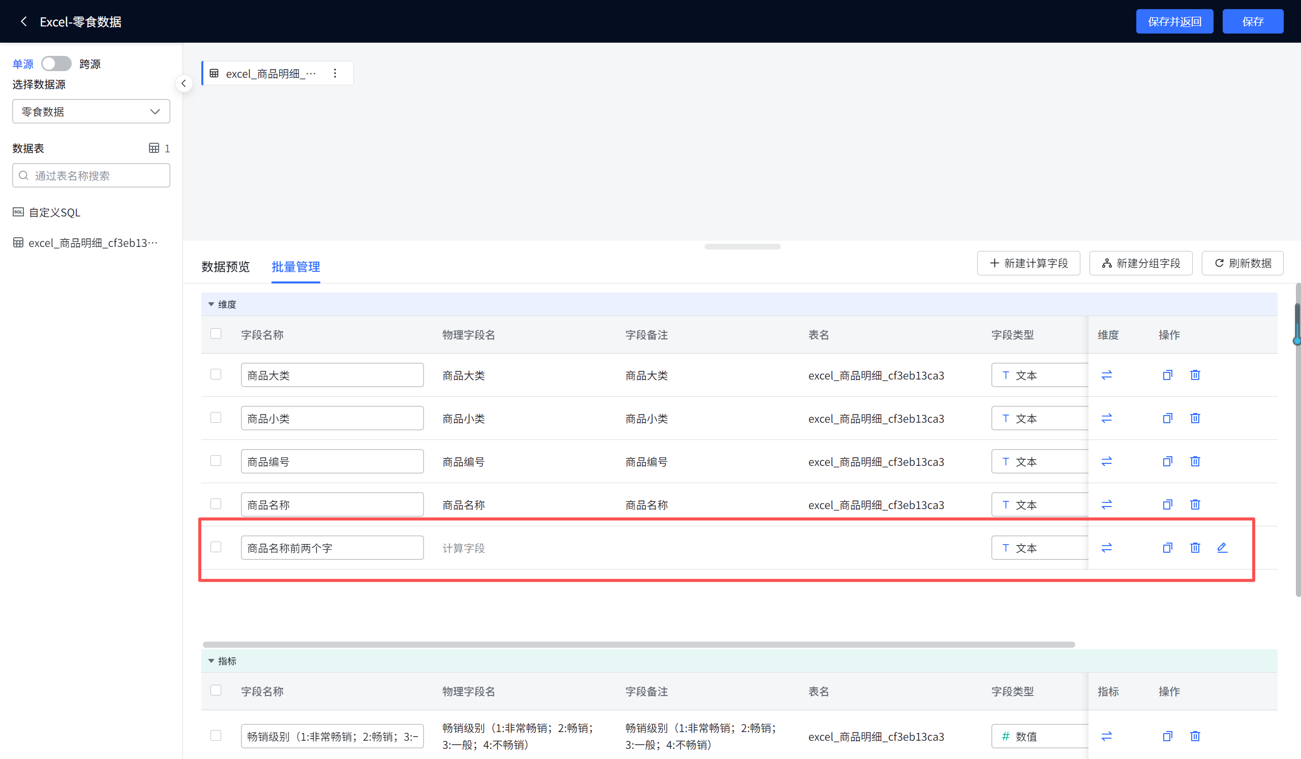The width and height of the screenshot is (1301, 759).
Task: Toggle the 单源/跨源 switch
Action: tap(56, 64)
